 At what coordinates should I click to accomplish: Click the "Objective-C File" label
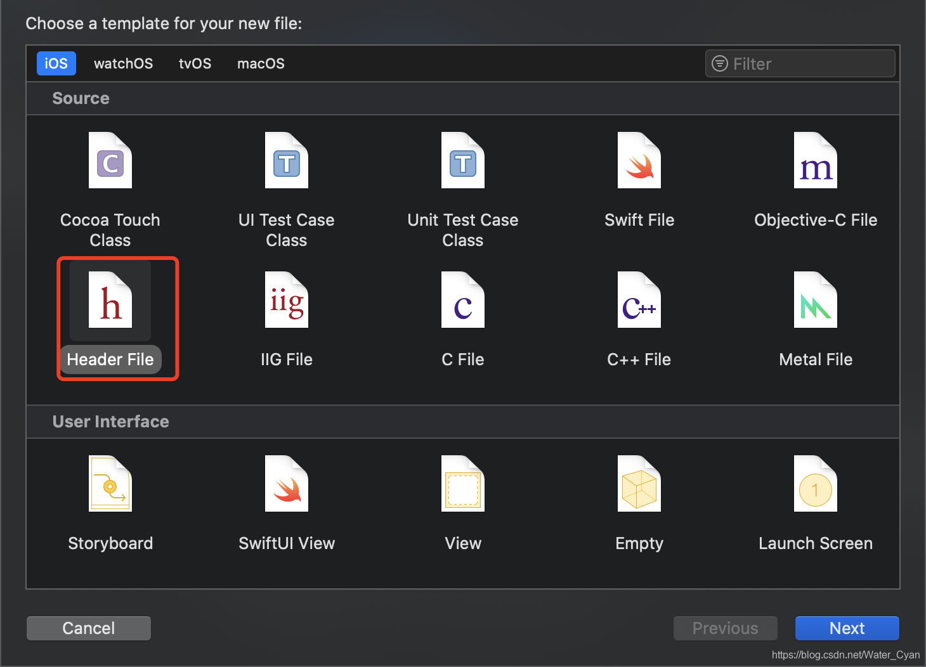(816, 220)
